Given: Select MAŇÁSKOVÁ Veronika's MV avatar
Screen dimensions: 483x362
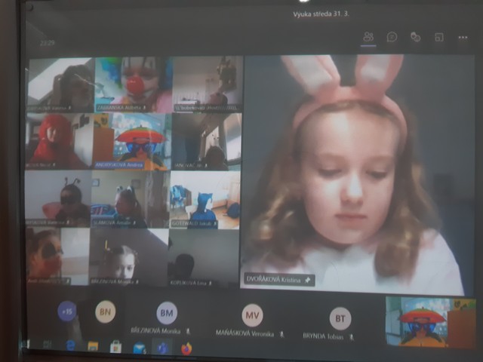Looking at the screenshot, I should pyautogui.click(x=252, y=314).
